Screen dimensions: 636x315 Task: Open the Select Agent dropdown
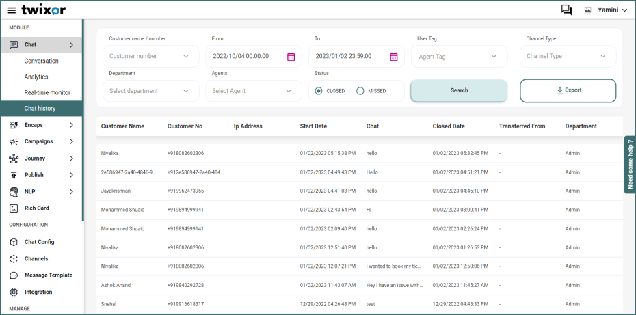(x=254, y=91)
